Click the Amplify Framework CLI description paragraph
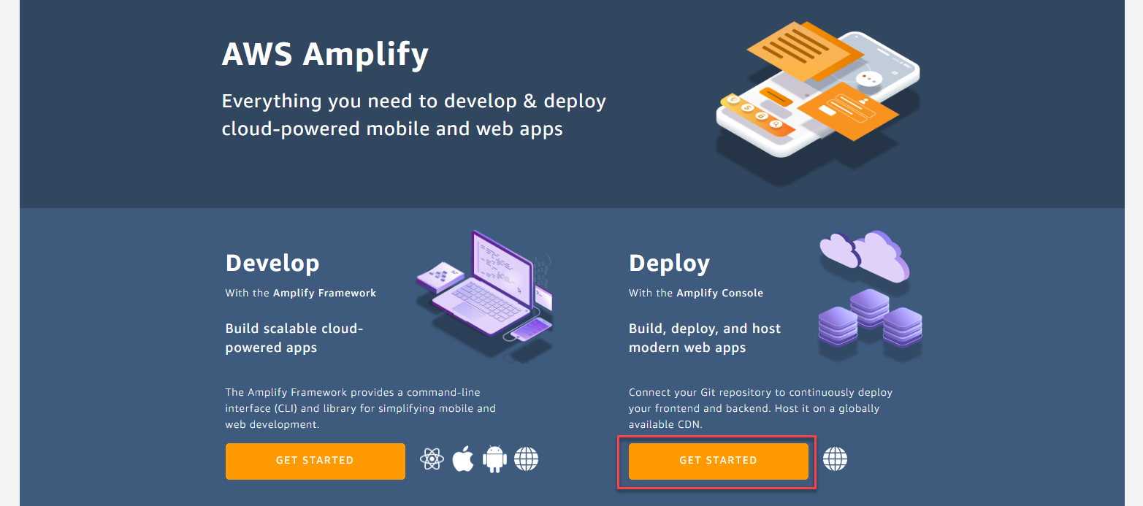This screenshot has width=1143, height=506. click(x=361, y=408)
